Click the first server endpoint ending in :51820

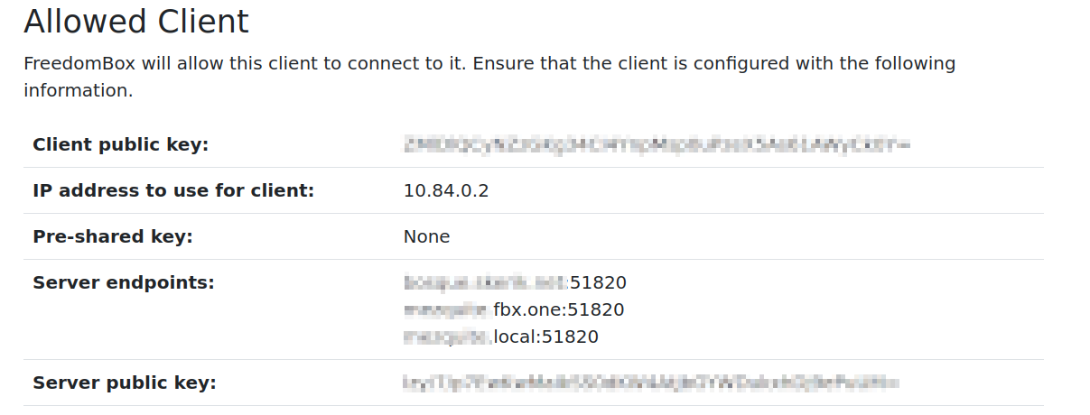pos(515,282)
